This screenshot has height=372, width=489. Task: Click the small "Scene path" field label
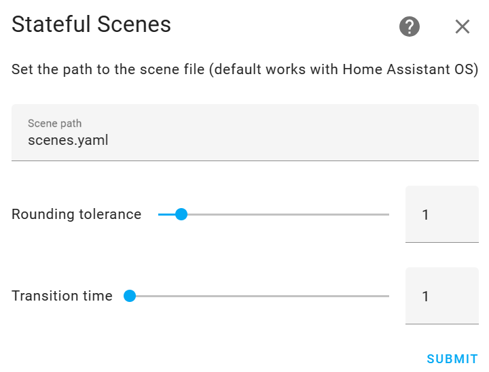click(x=54, y=123)
